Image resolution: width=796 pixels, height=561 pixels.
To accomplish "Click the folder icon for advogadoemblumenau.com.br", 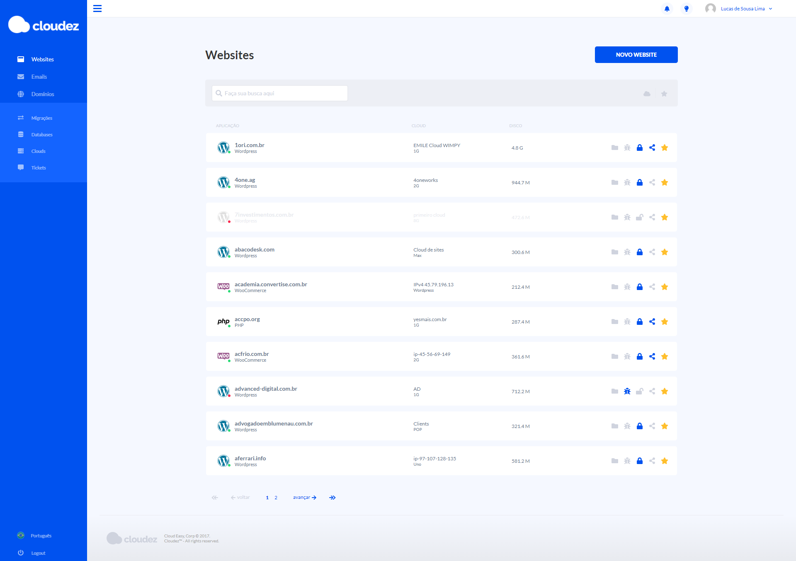I will [x=615, y=426].
